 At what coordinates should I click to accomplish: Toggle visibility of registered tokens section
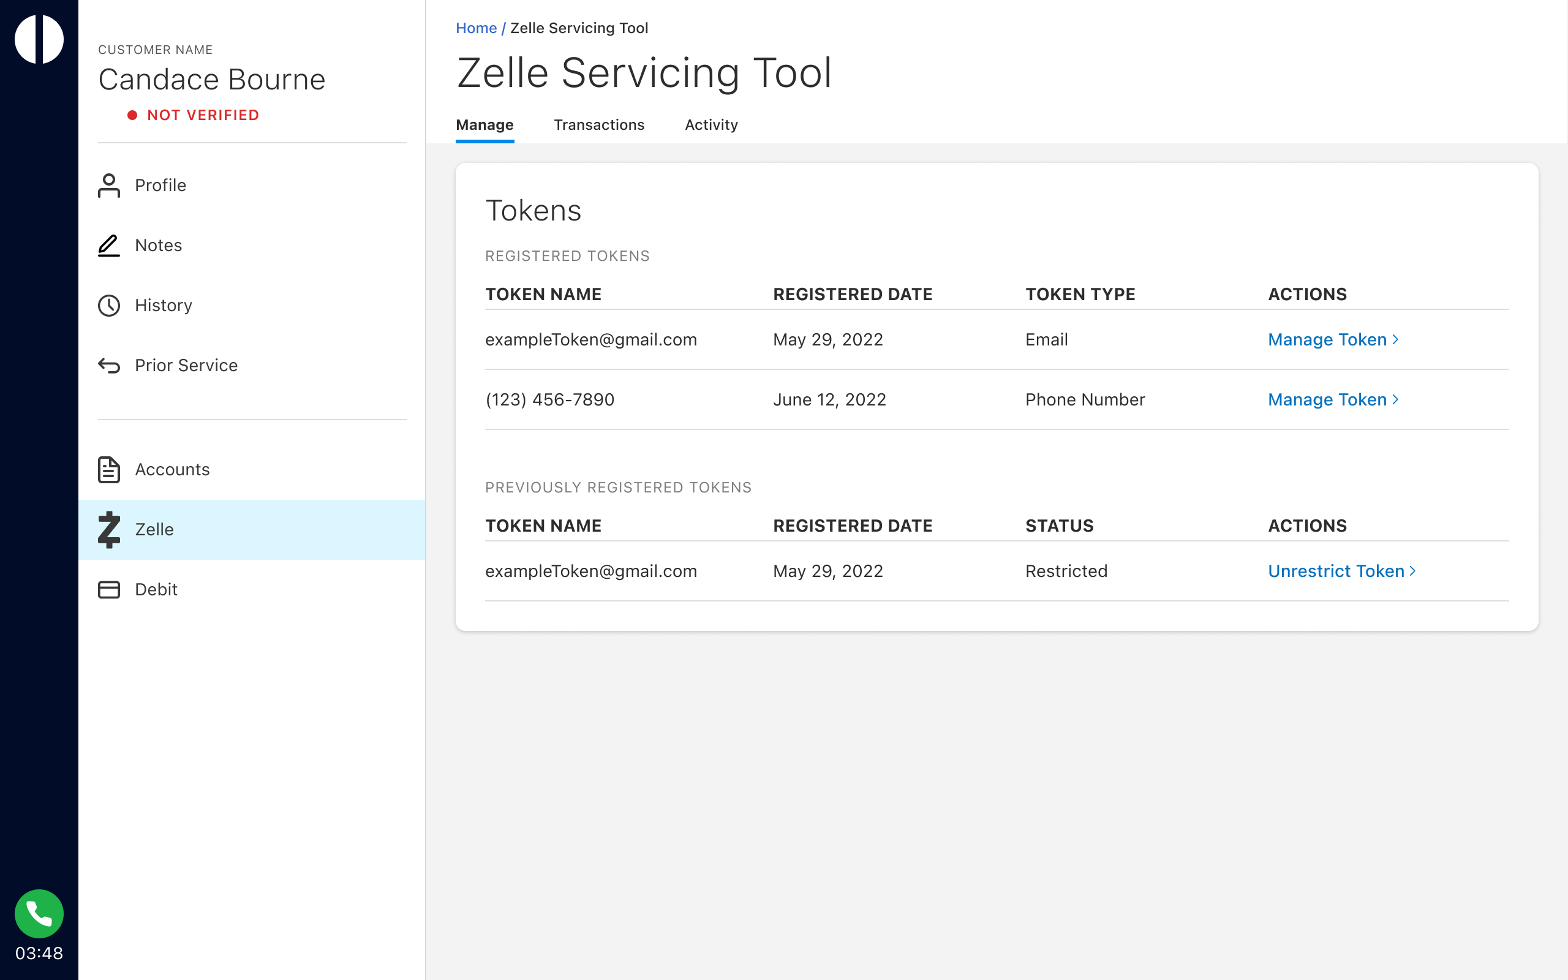pos(568,255)
